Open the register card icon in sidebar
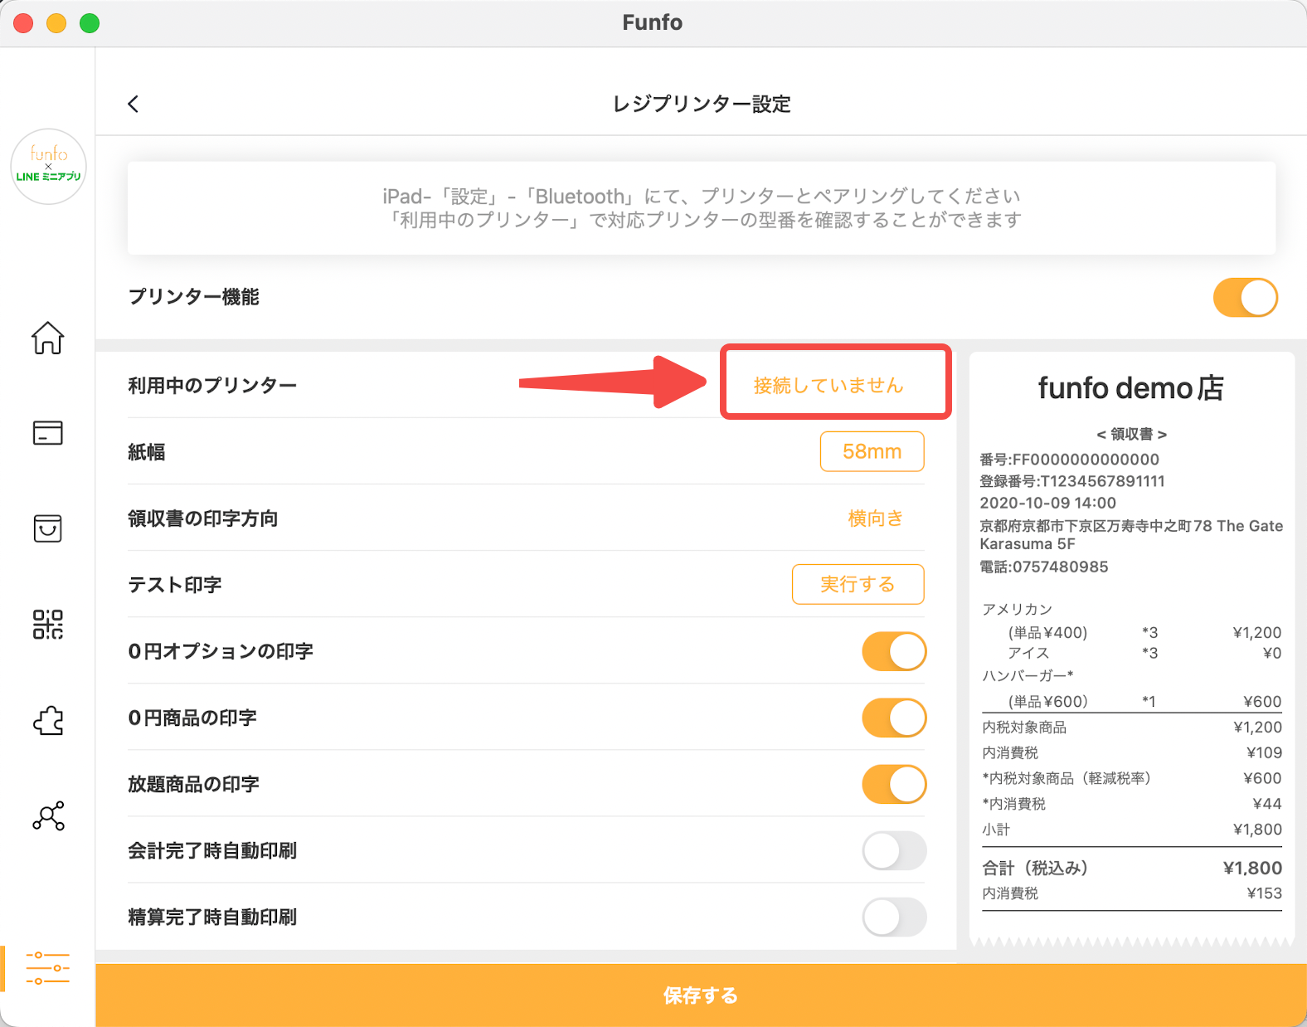 (x=48, y=432)
